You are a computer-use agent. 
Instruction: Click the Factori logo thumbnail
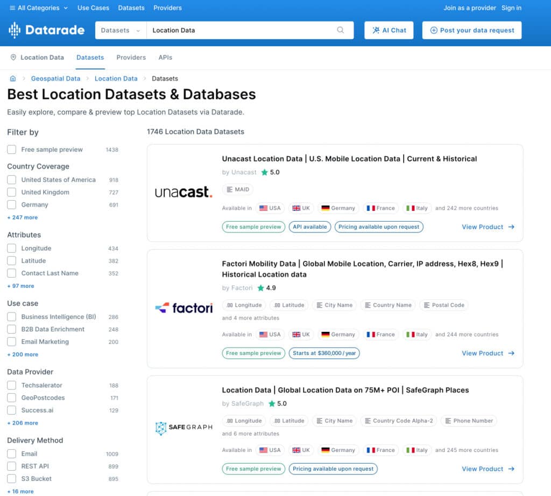coord(184,308)
